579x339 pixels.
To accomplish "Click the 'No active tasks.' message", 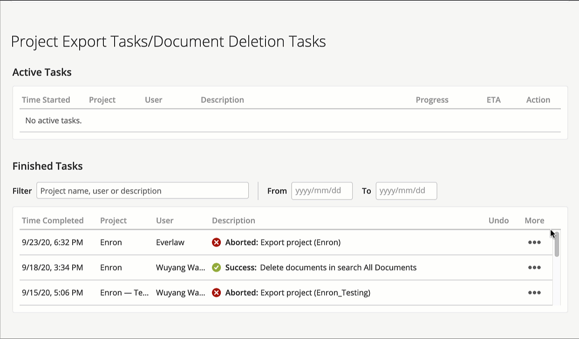I will [54, 121].
